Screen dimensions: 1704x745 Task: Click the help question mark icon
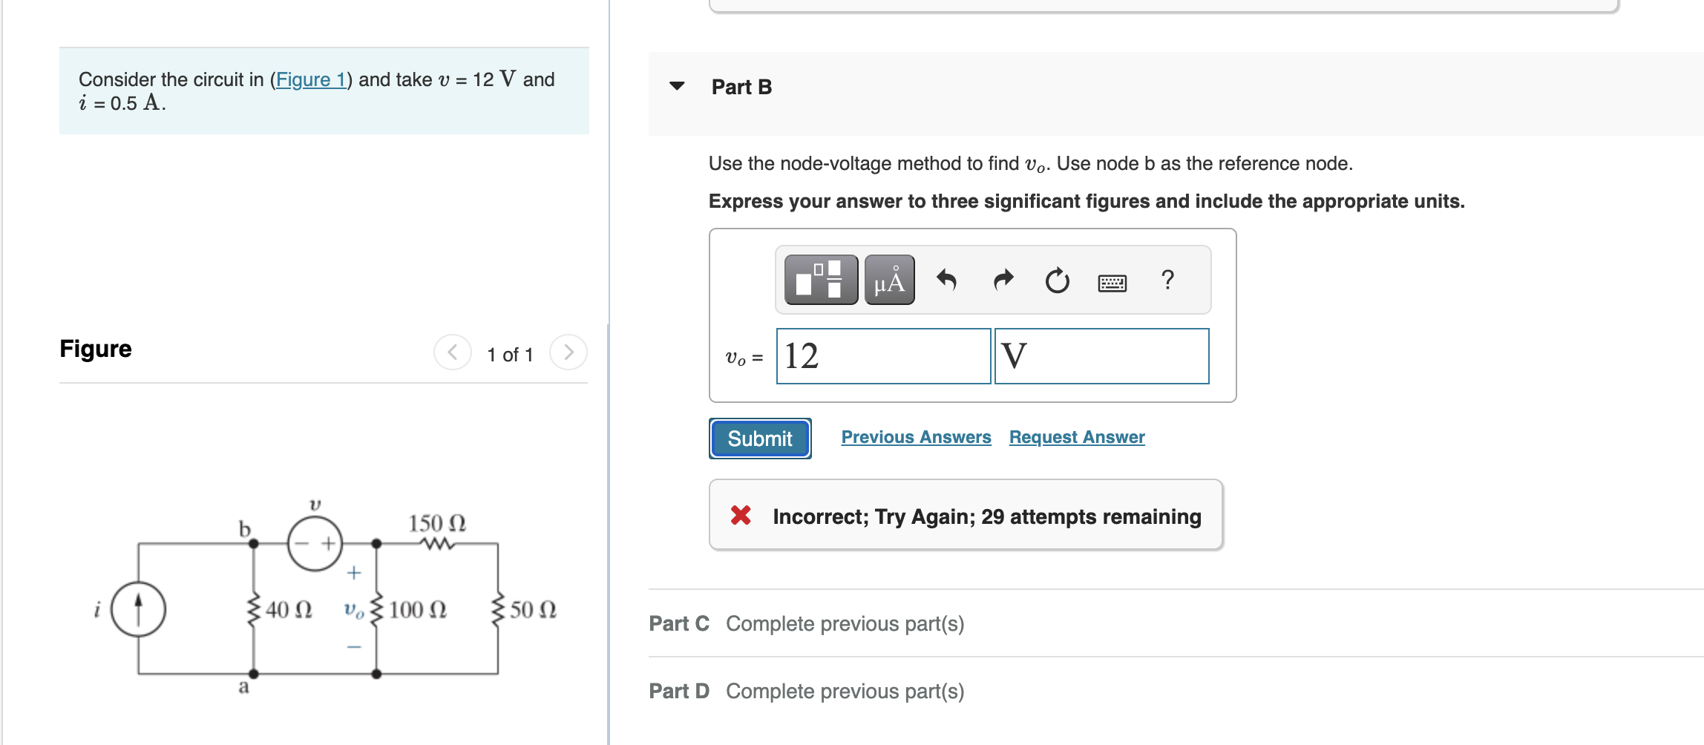coord(1167,280)
